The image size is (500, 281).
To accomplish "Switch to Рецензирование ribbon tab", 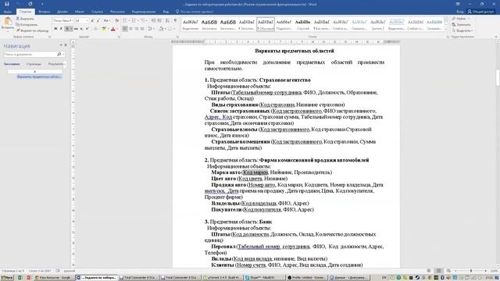I will pos(144,12).
